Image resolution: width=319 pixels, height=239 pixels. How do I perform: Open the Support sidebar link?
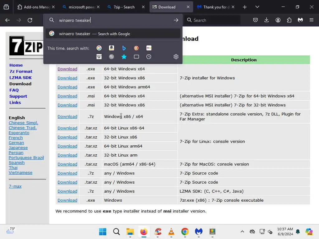[x=18, y=96]
